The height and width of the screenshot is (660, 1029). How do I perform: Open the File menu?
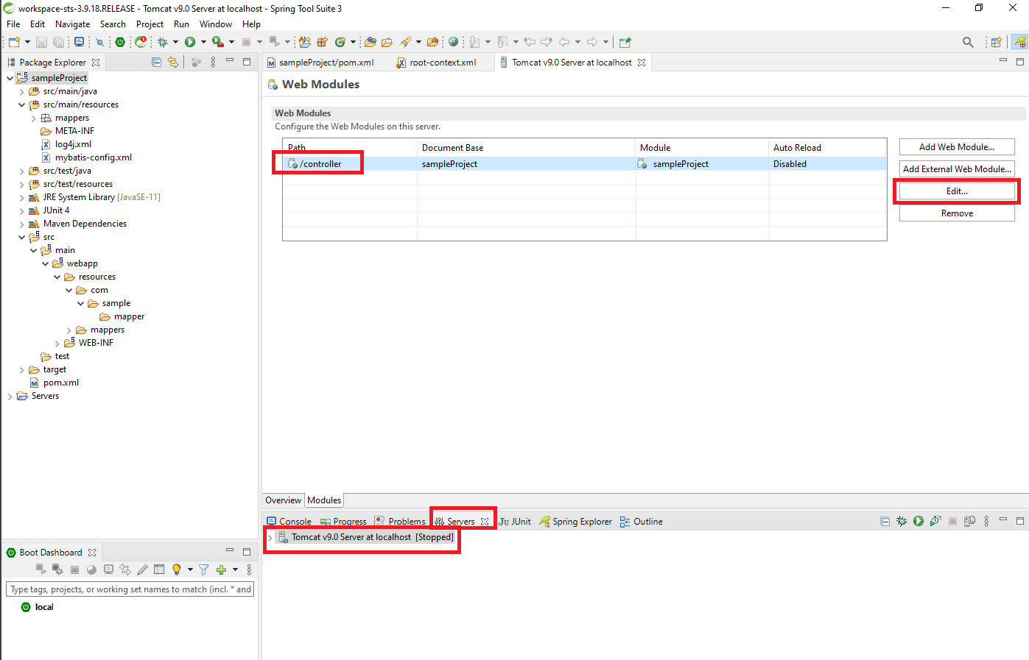[x=13, y=24]
